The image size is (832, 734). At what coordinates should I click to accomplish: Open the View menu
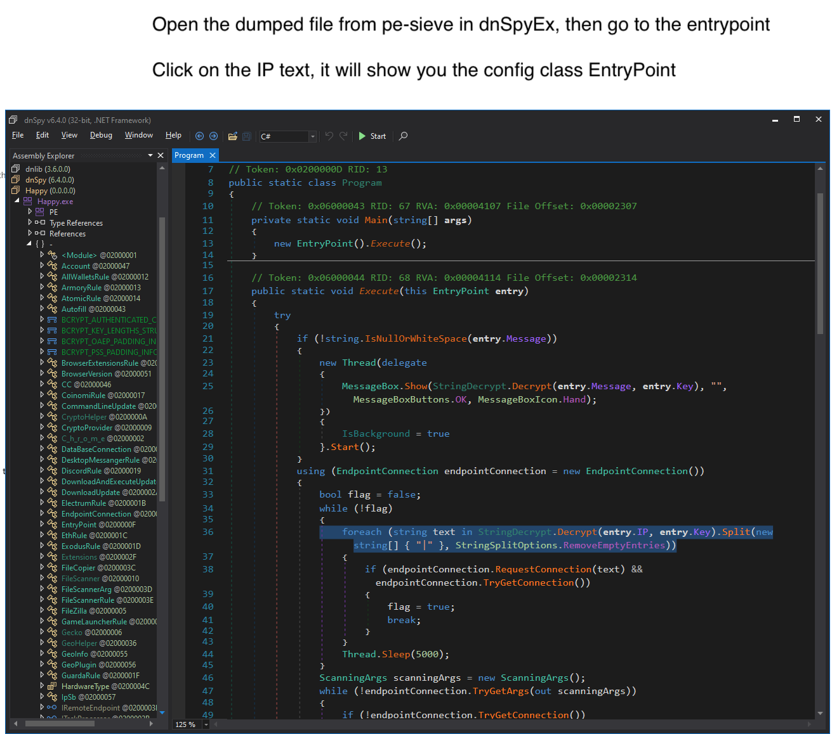[69, 135]
